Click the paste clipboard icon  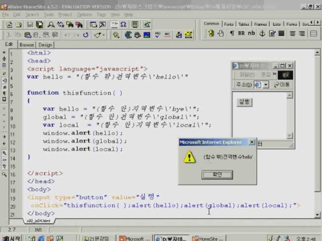click(x=28, y=35)
